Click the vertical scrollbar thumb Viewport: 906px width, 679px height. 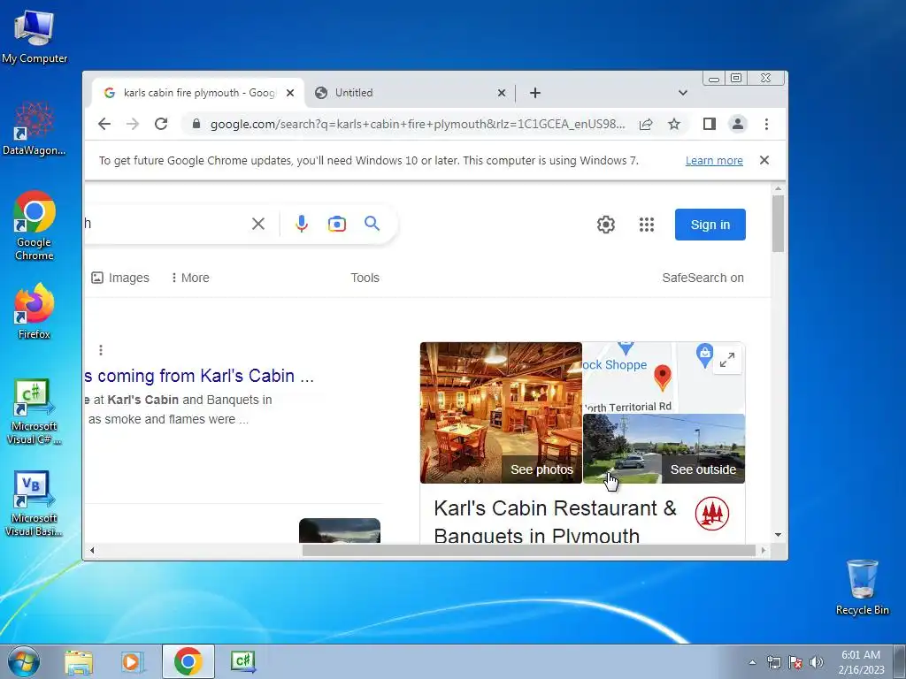tap(778, 223)
